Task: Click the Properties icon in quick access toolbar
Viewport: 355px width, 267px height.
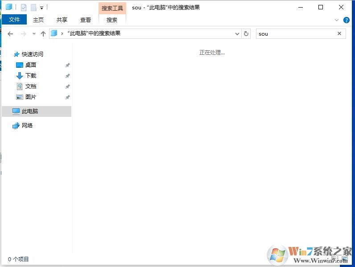Action: pos(24,7)
